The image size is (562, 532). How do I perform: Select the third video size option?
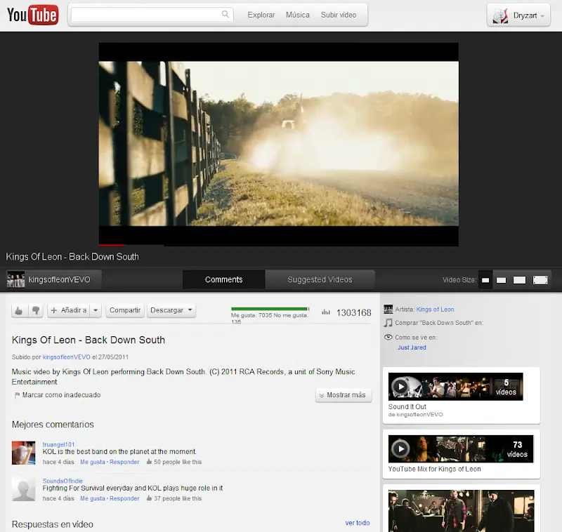(519, 280)
